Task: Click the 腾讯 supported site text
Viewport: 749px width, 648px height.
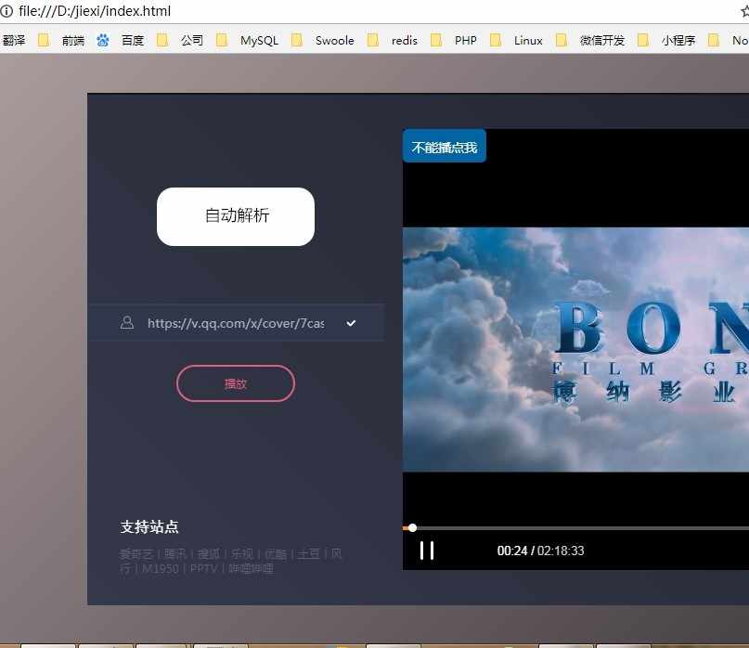Action: pos(175,554)
